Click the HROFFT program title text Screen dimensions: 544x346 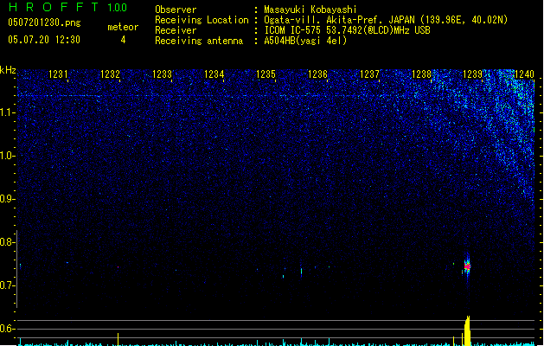(53, 7)
